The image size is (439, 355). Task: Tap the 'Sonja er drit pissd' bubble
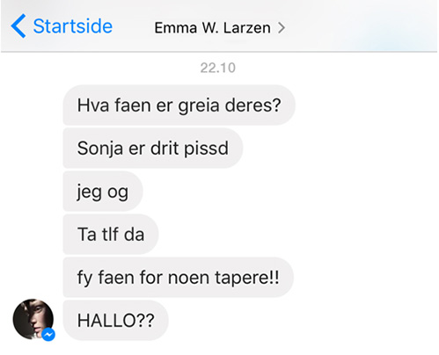pyautogui.click(x=153, y=149)
